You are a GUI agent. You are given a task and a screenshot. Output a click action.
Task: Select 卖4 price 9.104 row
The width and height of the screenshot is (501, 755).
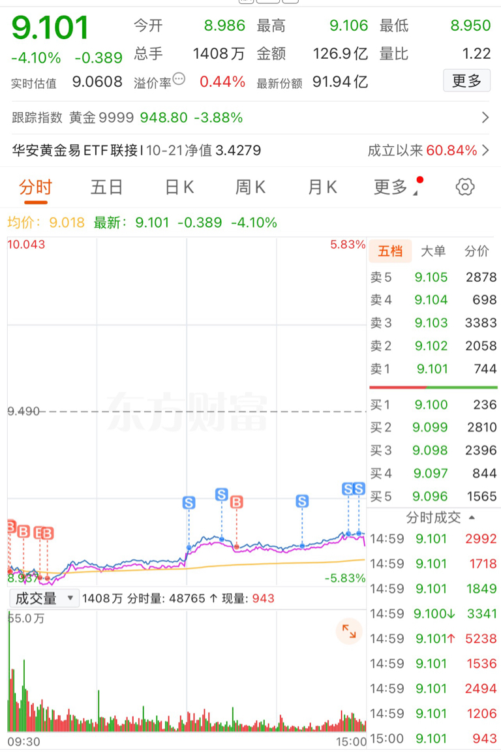433,300
